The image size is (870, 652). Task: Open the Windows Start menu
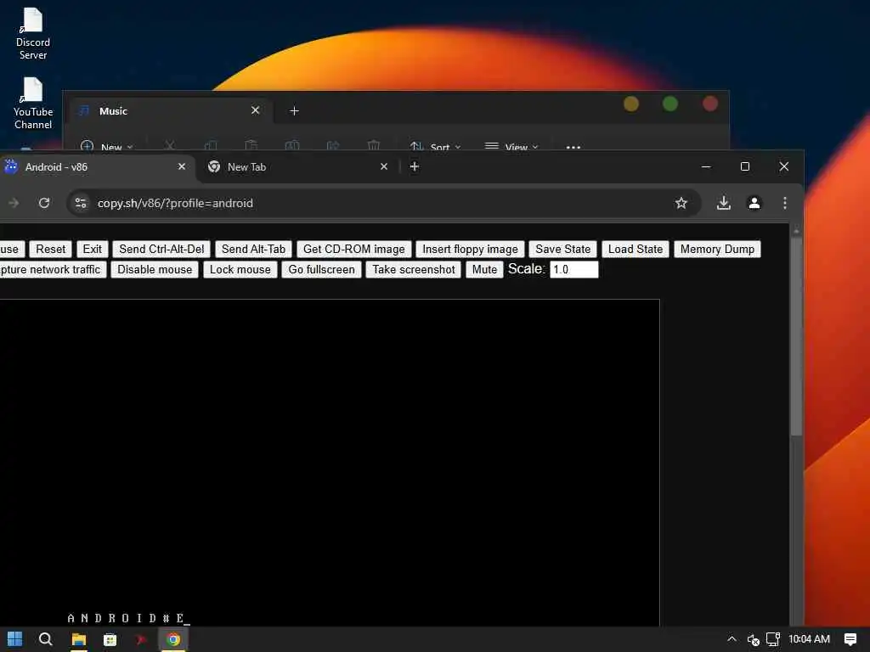point(15,639)
